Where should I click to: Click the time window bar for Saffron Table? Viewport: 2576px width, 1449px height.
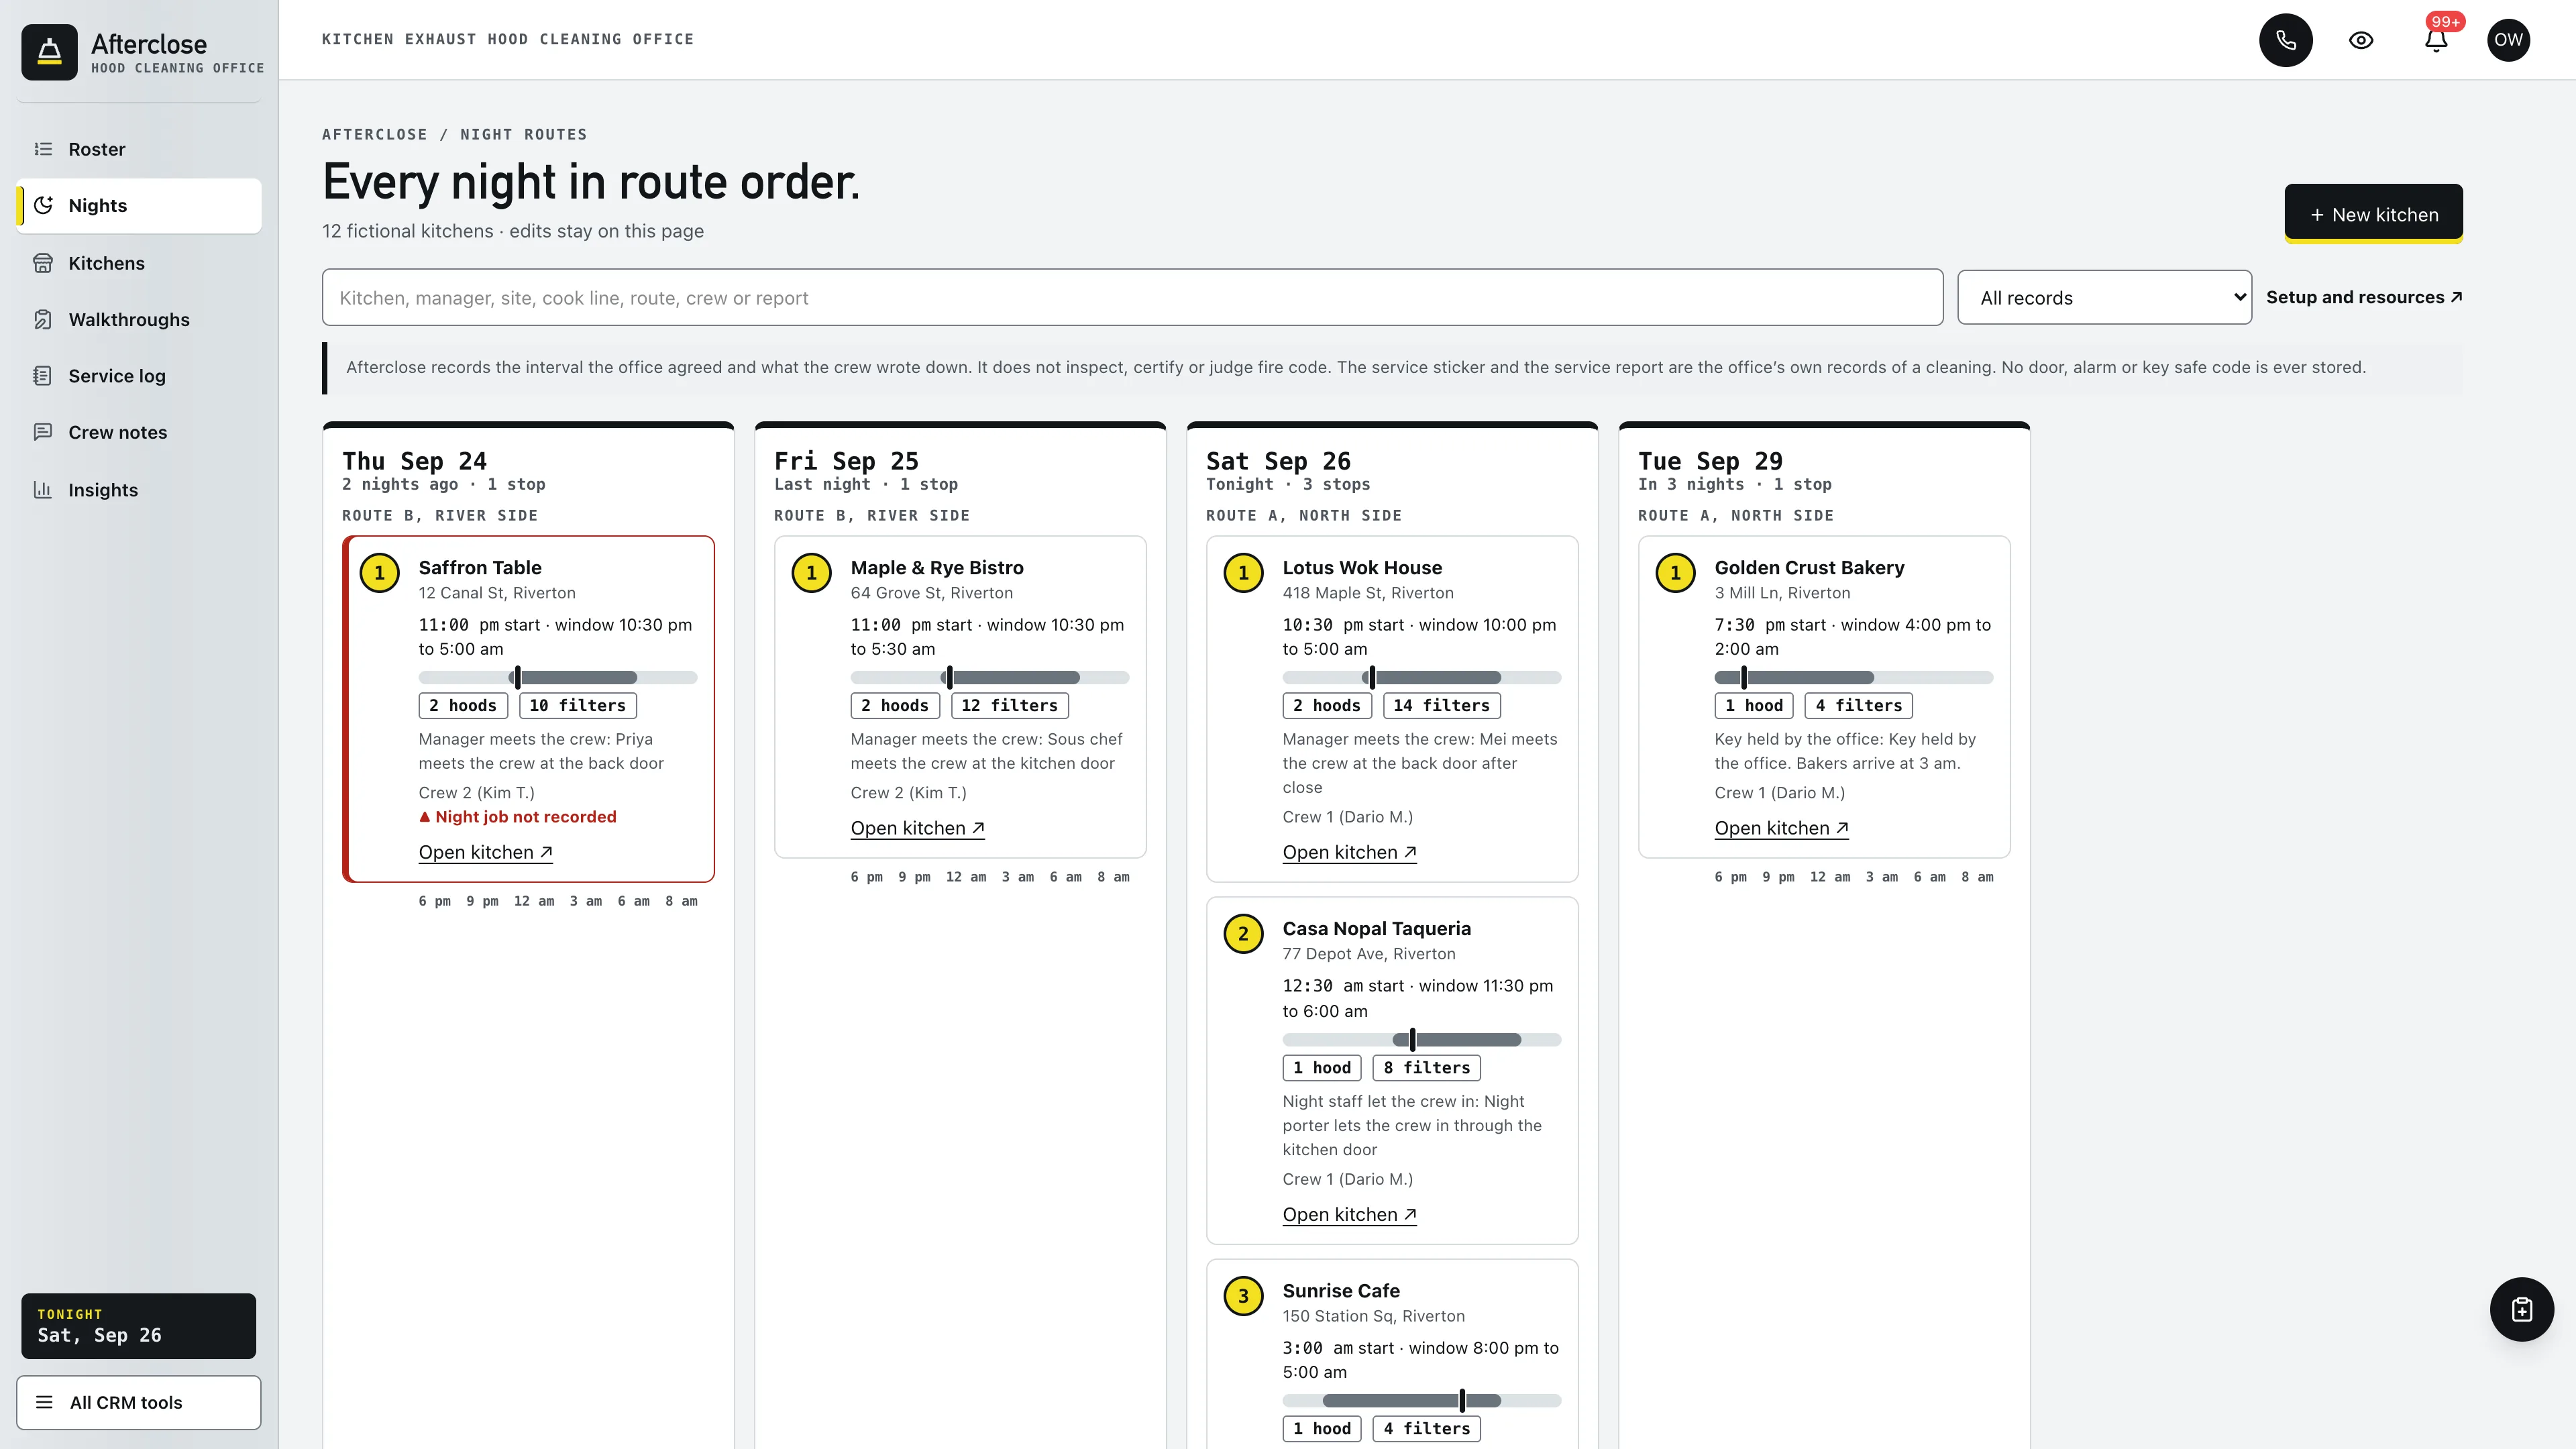[x=558, y=677]
